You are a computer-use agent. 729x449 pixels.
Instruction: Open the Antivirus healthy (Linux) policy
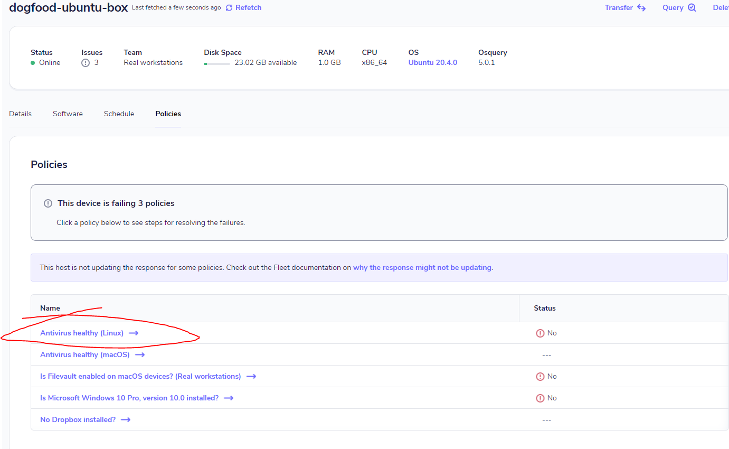click(82, 333)
